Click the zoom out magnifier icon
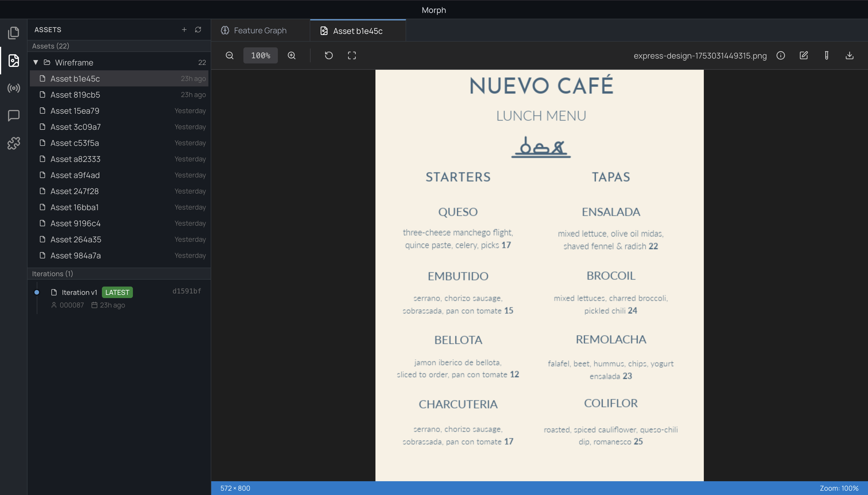 229,55
